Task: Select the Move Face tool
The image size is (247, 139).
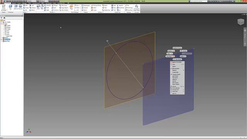Action: tap(63, 5)
